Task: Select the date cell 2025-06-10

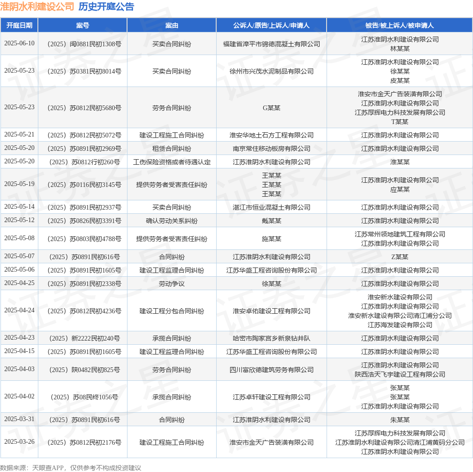Action: tap(19, 43)
